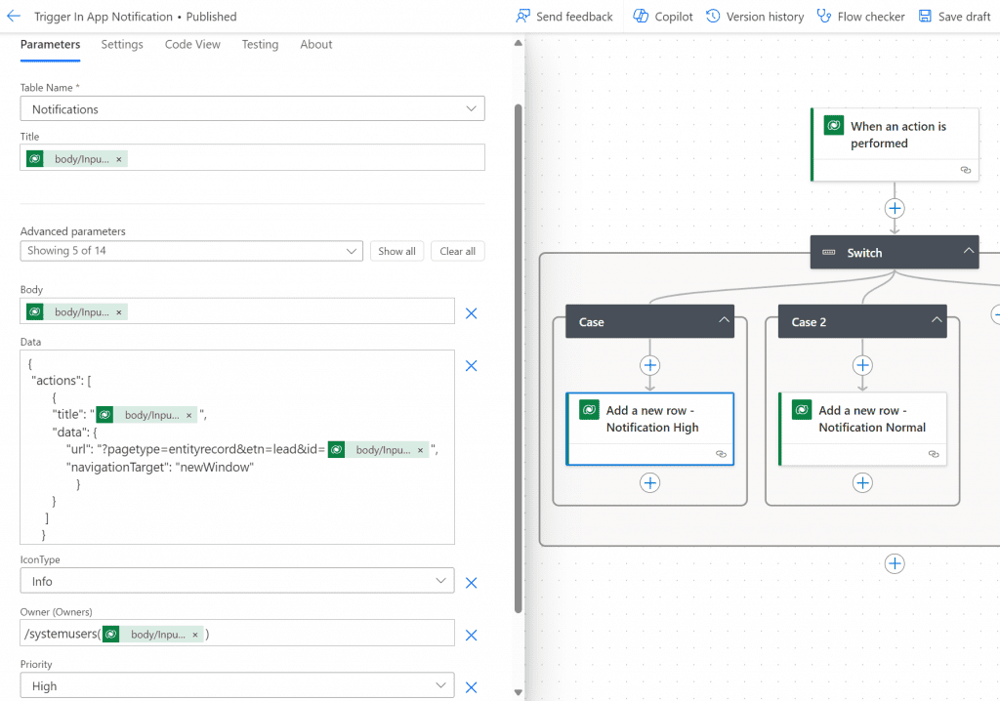Remove the Body parameter with X icon
The image size is (1000, 701).
coord(471,313)
